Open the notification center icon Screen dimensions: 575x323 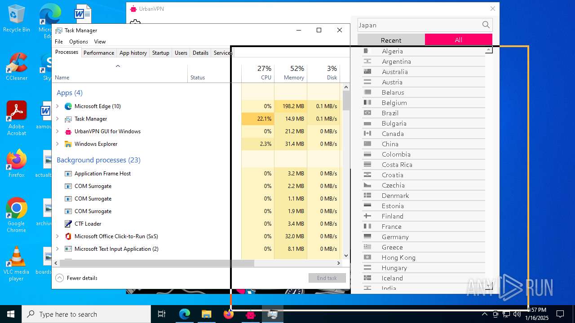point(560,314)
